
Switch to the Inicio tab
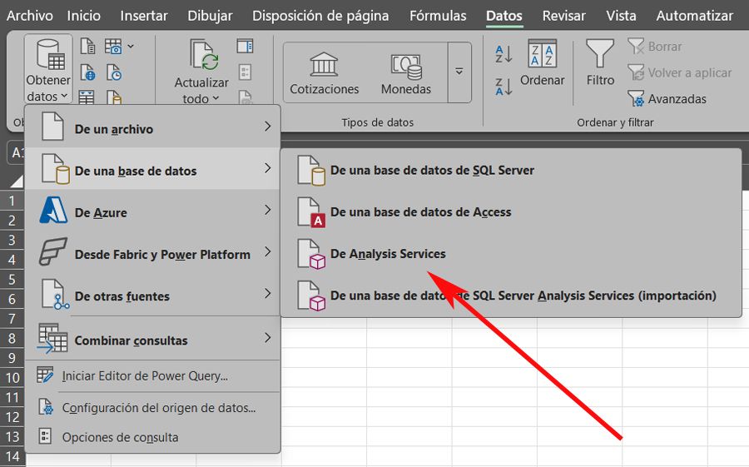click(x=83, y=16)
